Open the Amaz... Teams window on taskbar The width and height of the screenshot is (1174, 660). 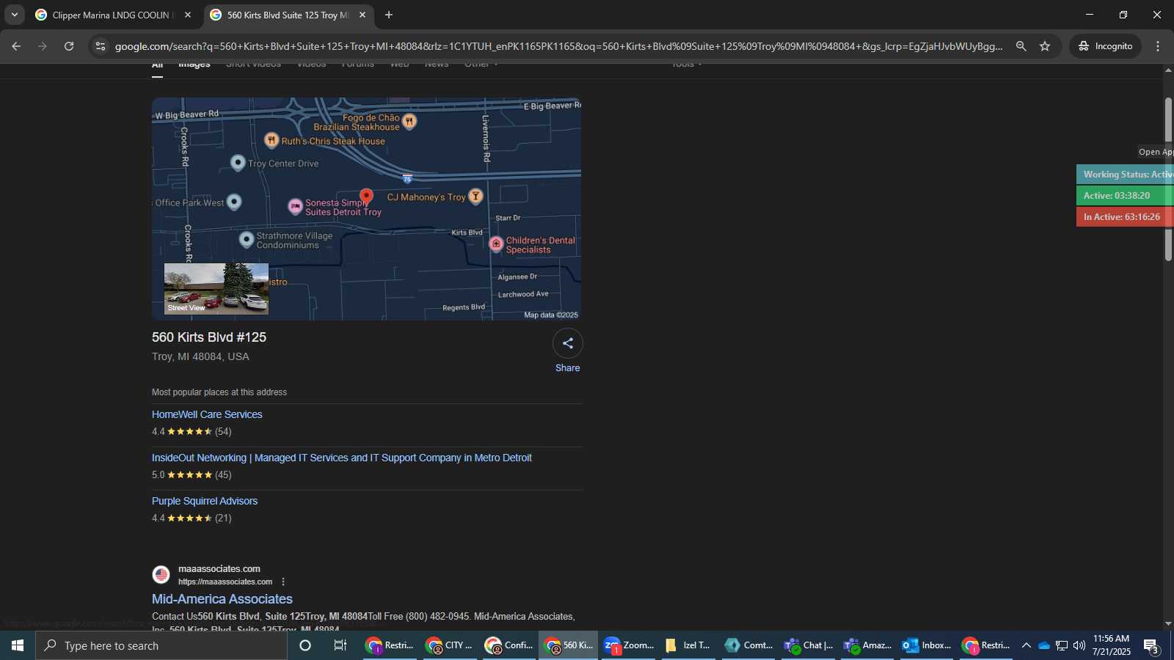[867, 645]
